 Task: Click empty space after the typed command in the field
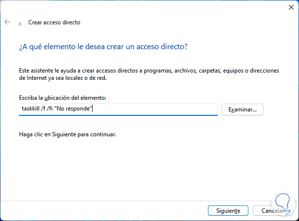coord(156,109)
